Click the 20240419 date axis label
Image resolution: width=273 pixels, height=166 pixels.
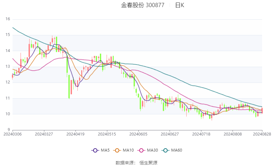(x=75, y=134)
